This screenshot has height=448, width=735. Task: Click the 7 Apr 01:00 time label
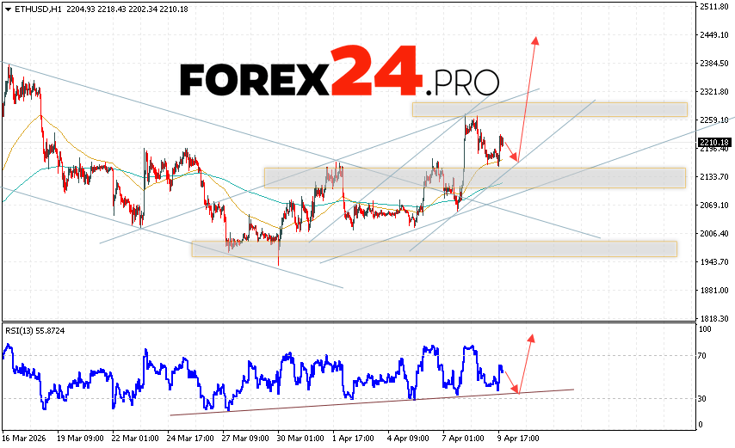[463, 438]
